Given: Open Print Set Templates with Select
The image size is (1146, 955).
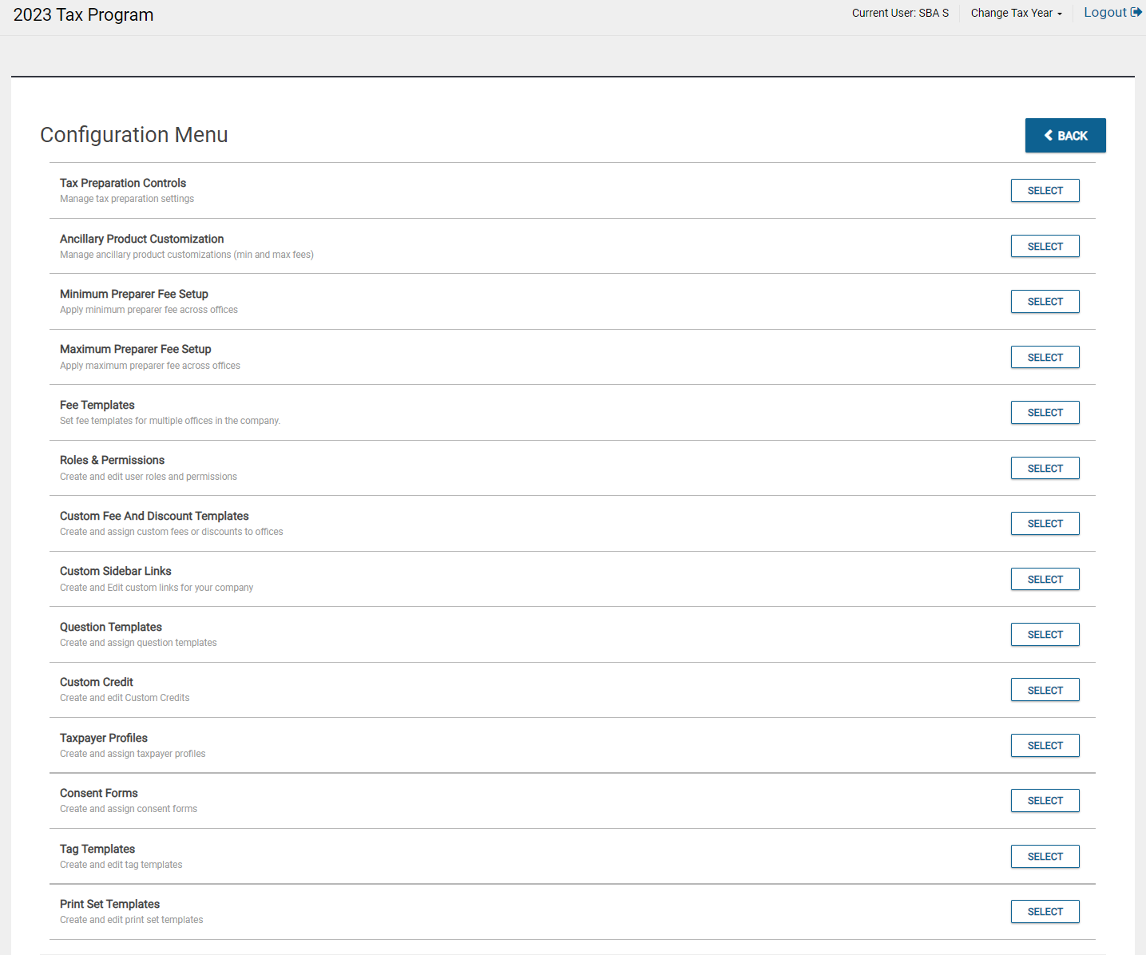Looking at the screenshot, I should [x=1045, y=912].
